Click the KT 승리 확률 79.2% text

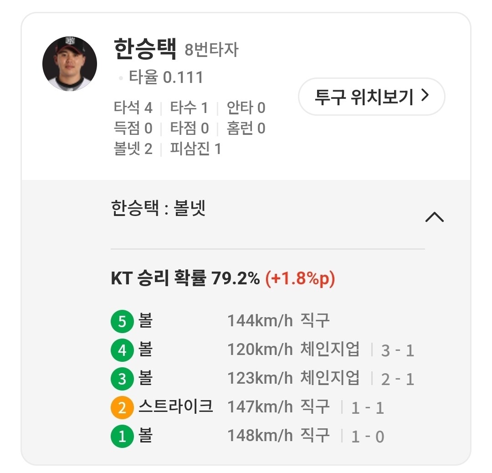pos(185,278)
